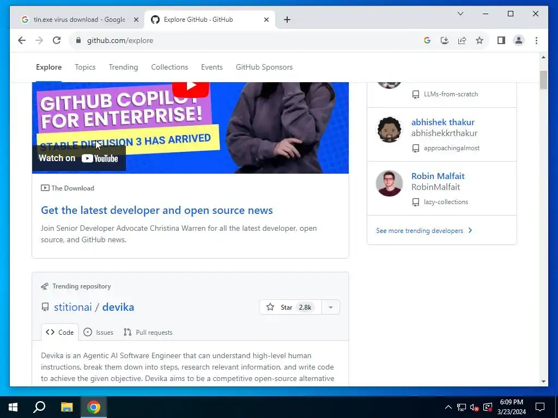Click the browser forward arrow
Screen dimensions: 558x418
39,40
